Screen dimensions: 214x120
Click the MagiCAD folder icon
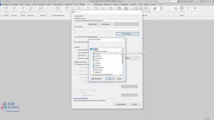click(94, 72)
